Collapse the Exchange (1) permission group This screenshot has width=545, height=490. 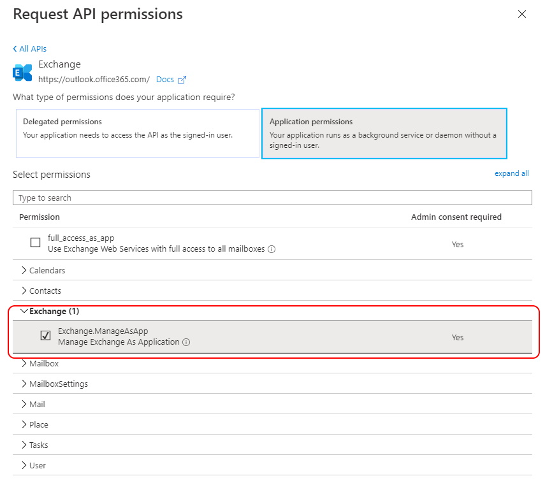[272, 311]
